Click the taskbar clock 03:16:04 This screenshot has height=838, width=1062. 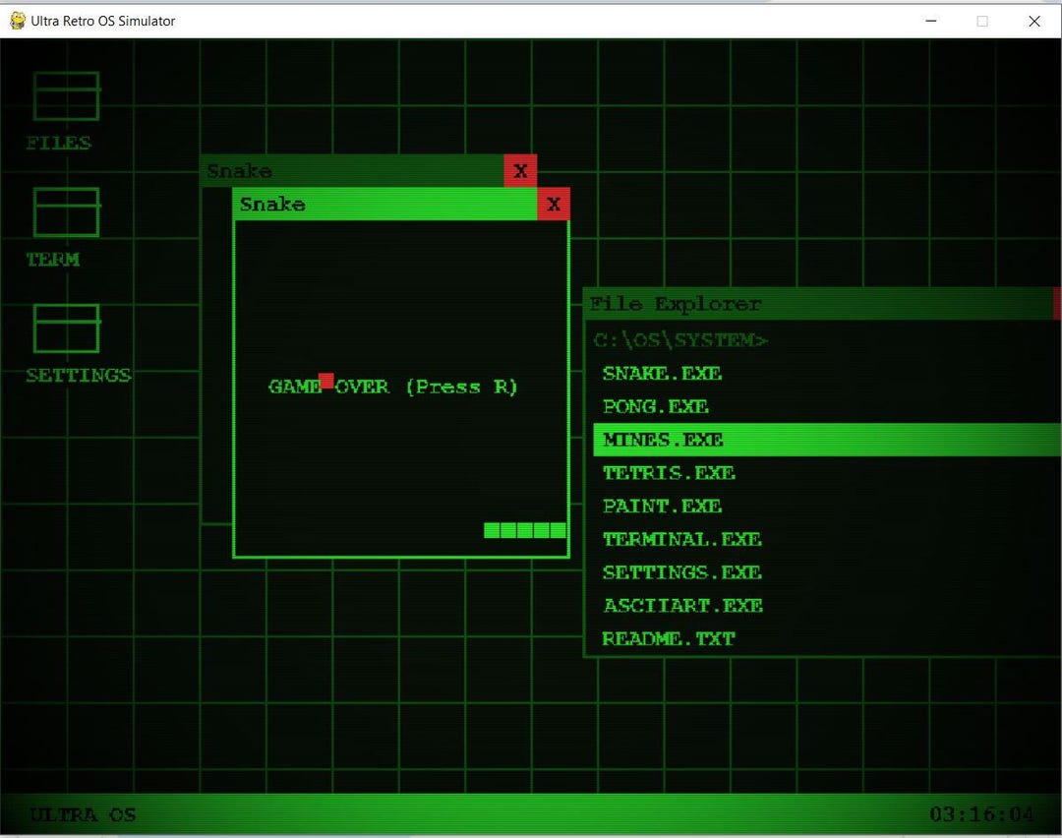pos(981,813)
